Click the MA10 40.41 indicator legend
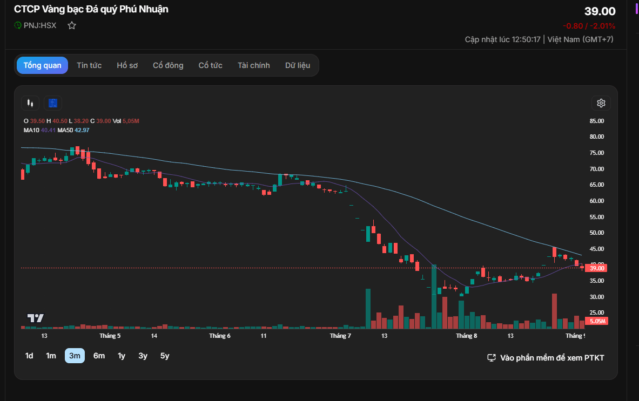The image size is (639, 401). (39, 130)
